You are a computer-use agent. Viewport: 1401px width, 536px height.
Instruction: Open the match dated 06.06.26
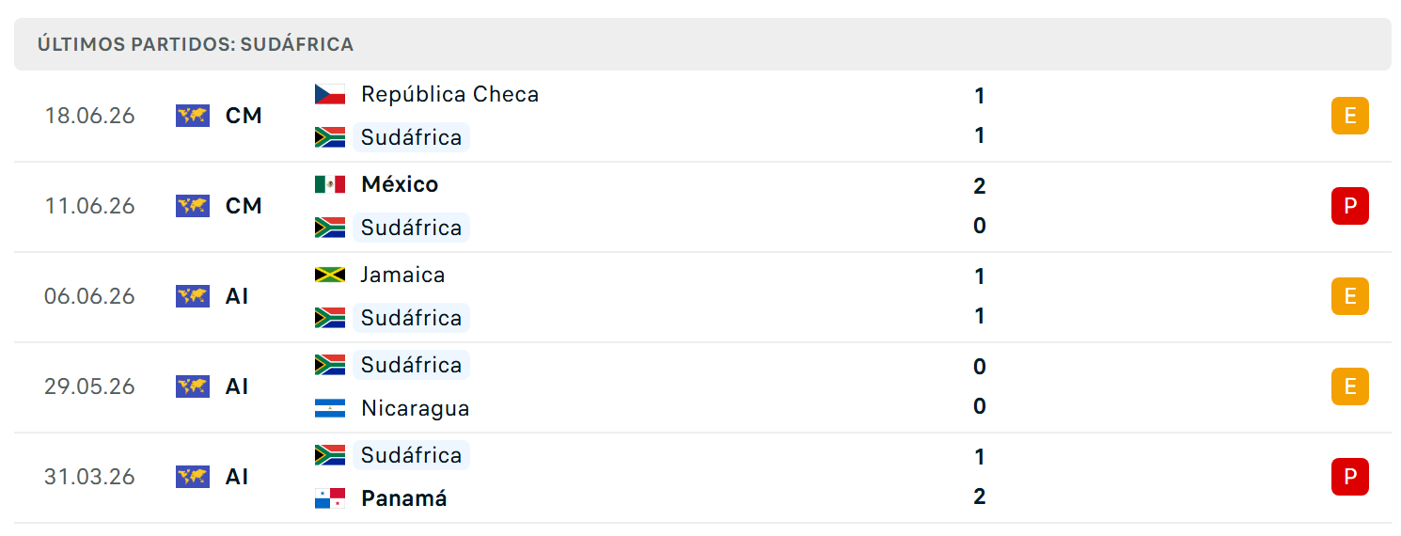702,296
